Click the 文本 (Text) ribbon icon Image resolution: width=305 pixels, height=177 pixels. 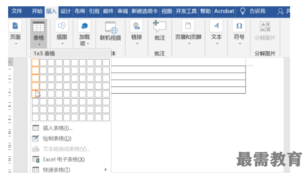point(216,26)
